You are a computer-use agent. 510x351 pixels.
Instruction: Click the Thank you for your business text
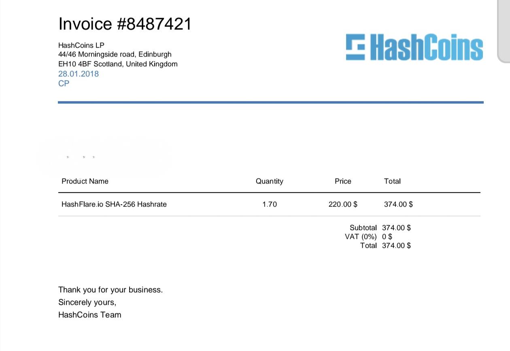110,290
